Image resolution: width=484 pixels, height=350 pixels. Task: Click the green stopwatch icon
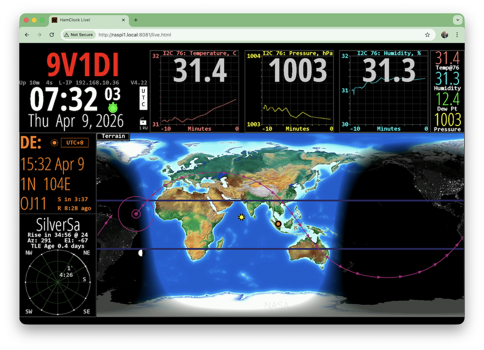pyautogui.click(x=113, y=108)
